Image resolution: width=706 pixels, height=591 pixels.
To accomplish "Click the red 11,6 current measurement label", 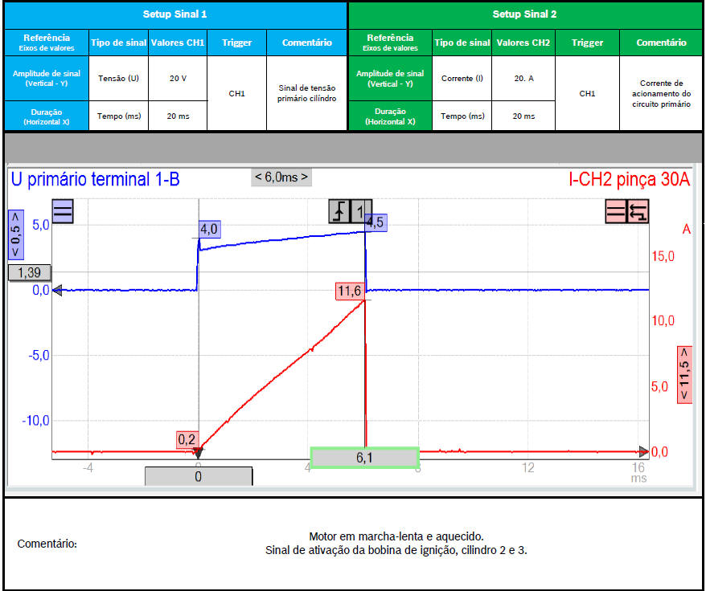I will [x=349, y=291].
